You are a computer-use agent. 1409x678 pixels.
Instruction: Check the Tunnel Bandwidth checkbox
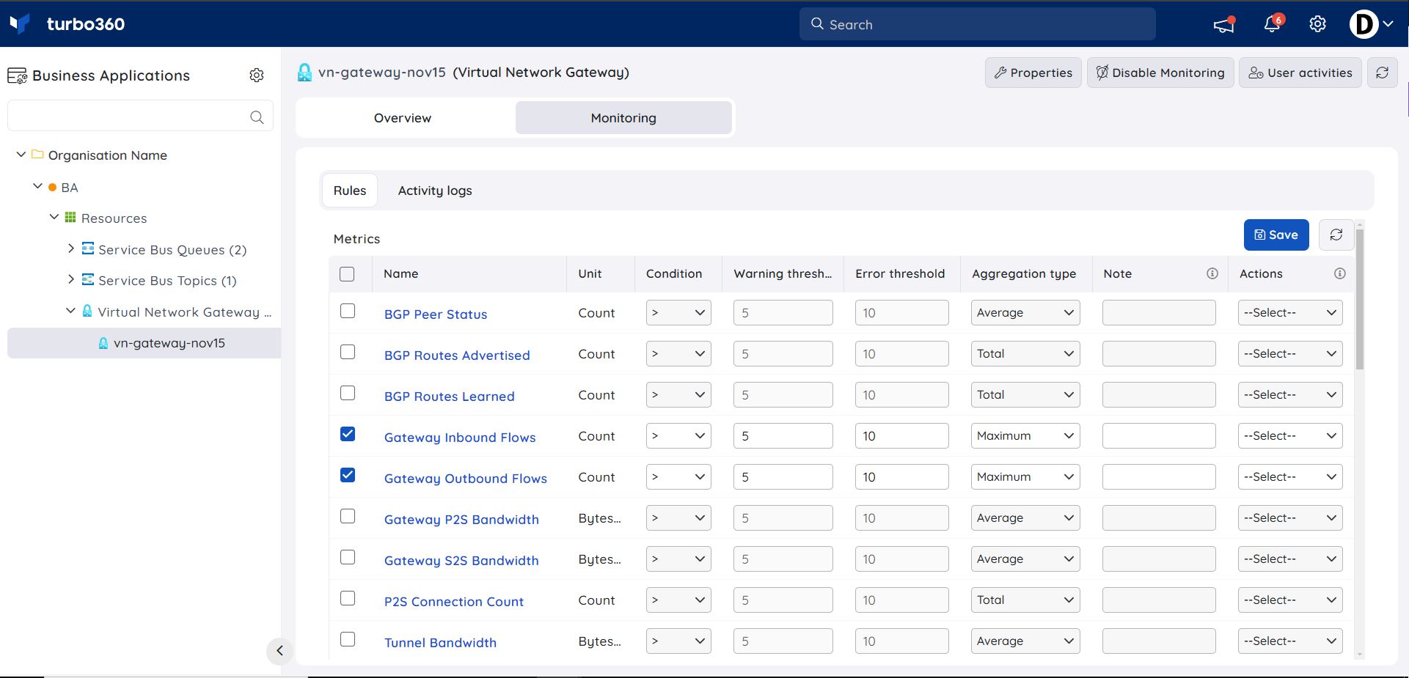click(348, 639)
